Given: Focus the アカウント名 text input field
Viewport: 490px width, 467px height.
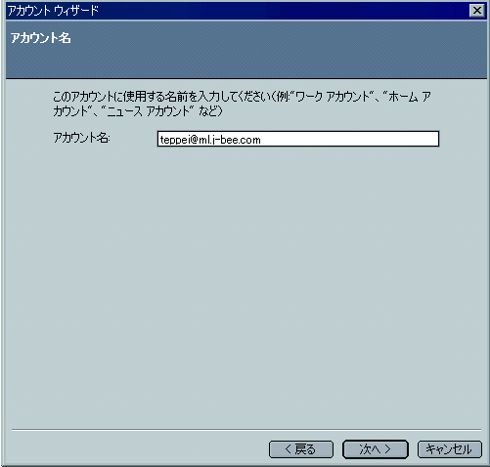Looking at the screenshot, I should coord(298,139).
